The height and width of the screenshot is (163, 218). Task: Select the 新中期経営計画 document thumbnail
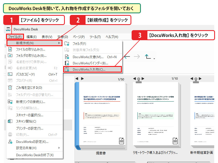click(202, 115)
